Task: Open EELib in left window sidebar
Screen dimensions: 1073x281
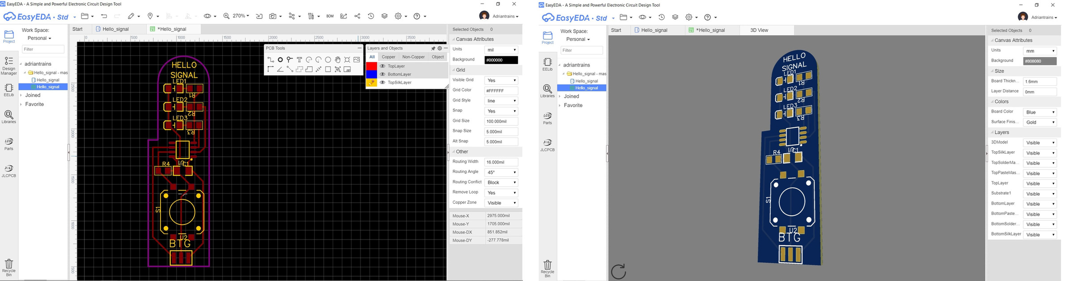Action: click(9, 90)
